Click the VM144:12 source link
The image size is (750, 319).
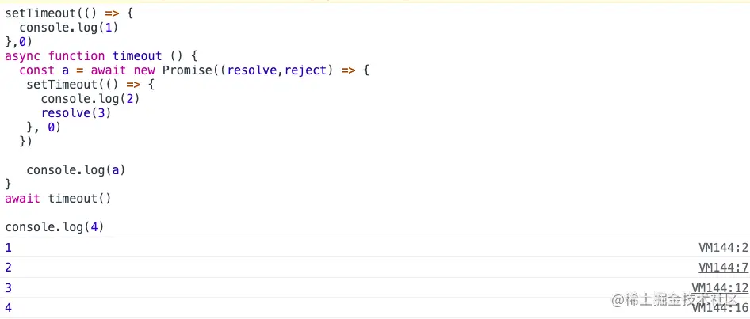[720, 287]
